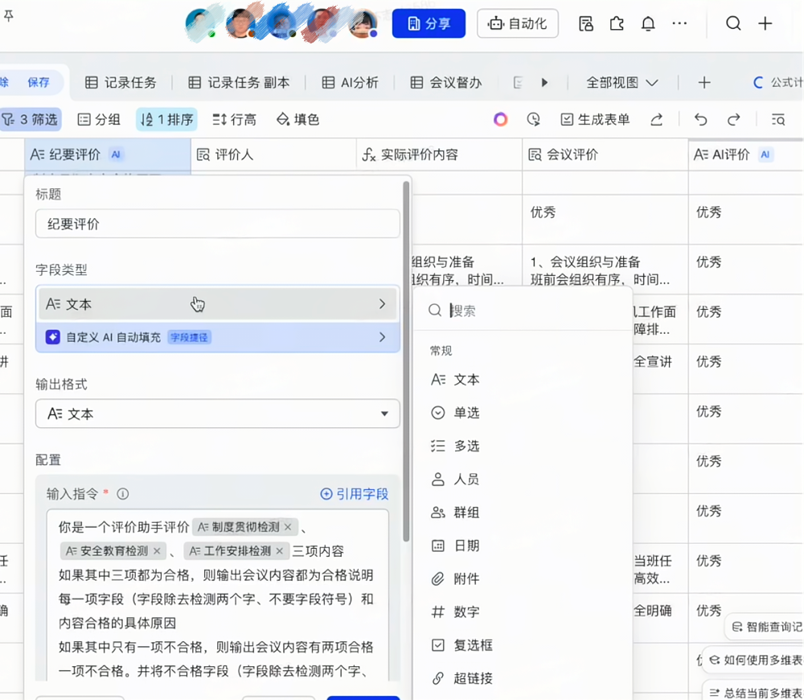Open edit history via the clock icon

pos(533,118)
